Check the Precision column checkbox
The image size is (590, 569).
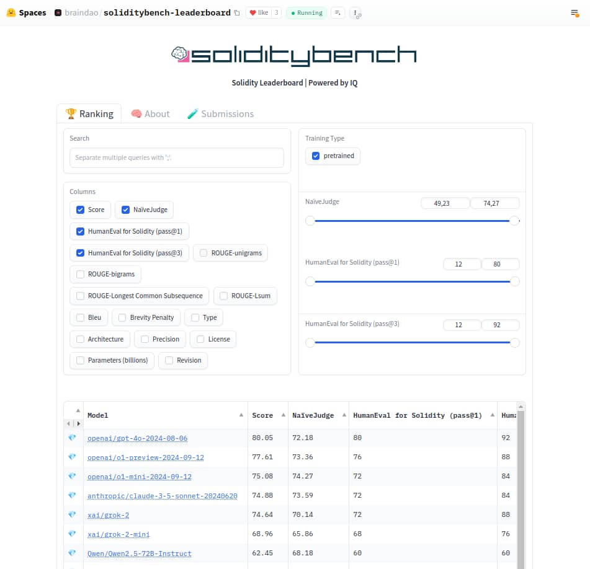tap(145, 339)
